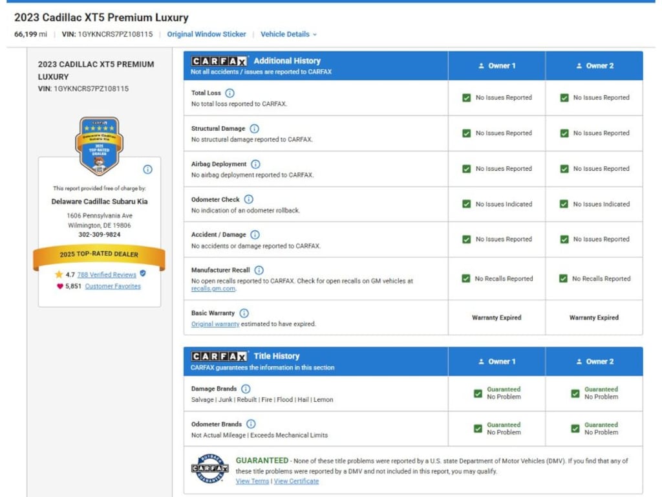Click the top-rated dealer badge image
Image resolution: width=662 pixels, height=497 pixels.
99,146
